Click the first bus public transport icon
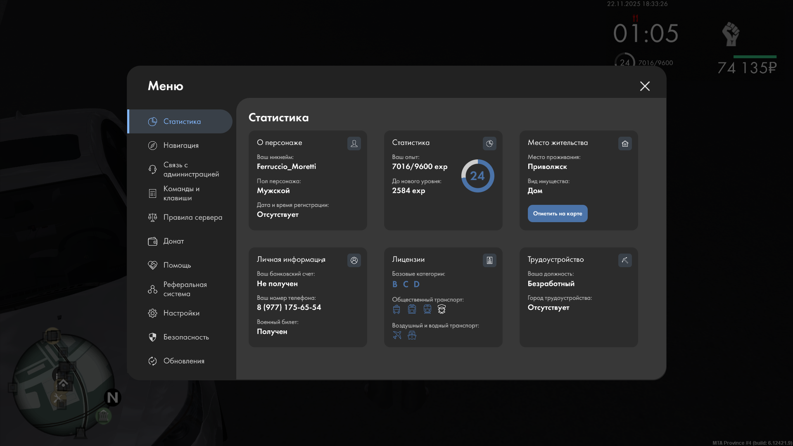The height and width of the screenshot is (446, 793). (x=396, y=309)
